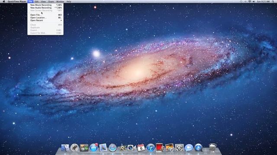Select Open File… from File menu
The height and width of the screenshot is (155, 277).
tap(45, 15)
